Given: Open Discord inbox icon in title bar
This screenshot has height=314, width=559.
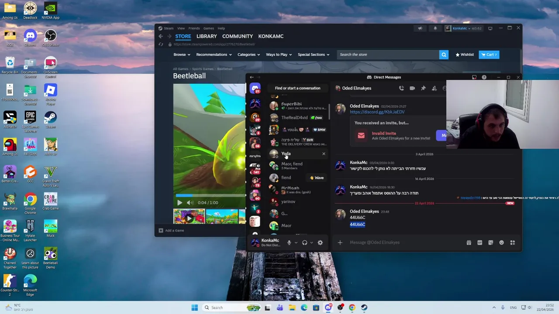Looking at the screenshot, I should pos(474,77).
